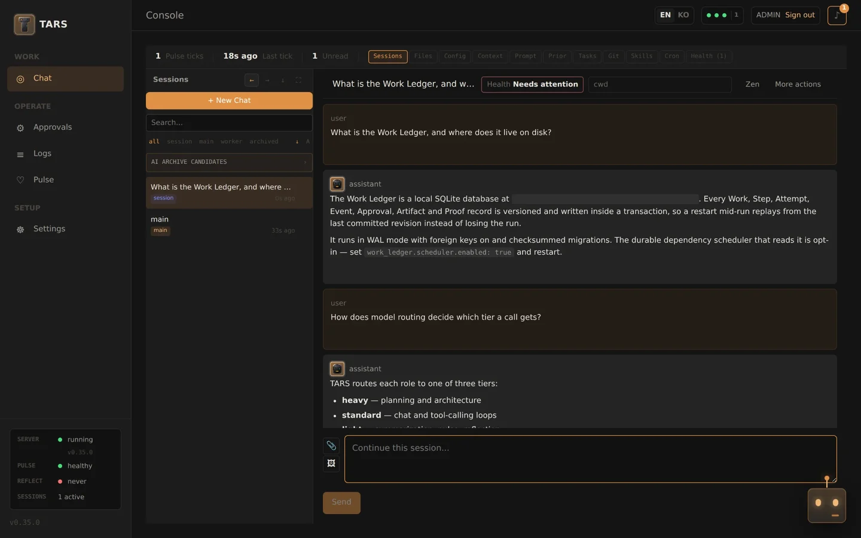Filter sessions by all
The image size is (861, 538).
(154, 142)
